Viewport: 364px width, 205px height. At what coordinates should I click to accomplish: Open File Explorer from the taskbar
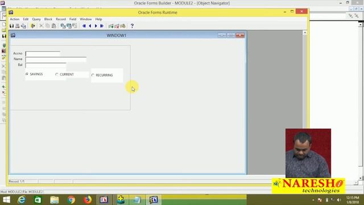pyautogui.click(x=55, y=200)
